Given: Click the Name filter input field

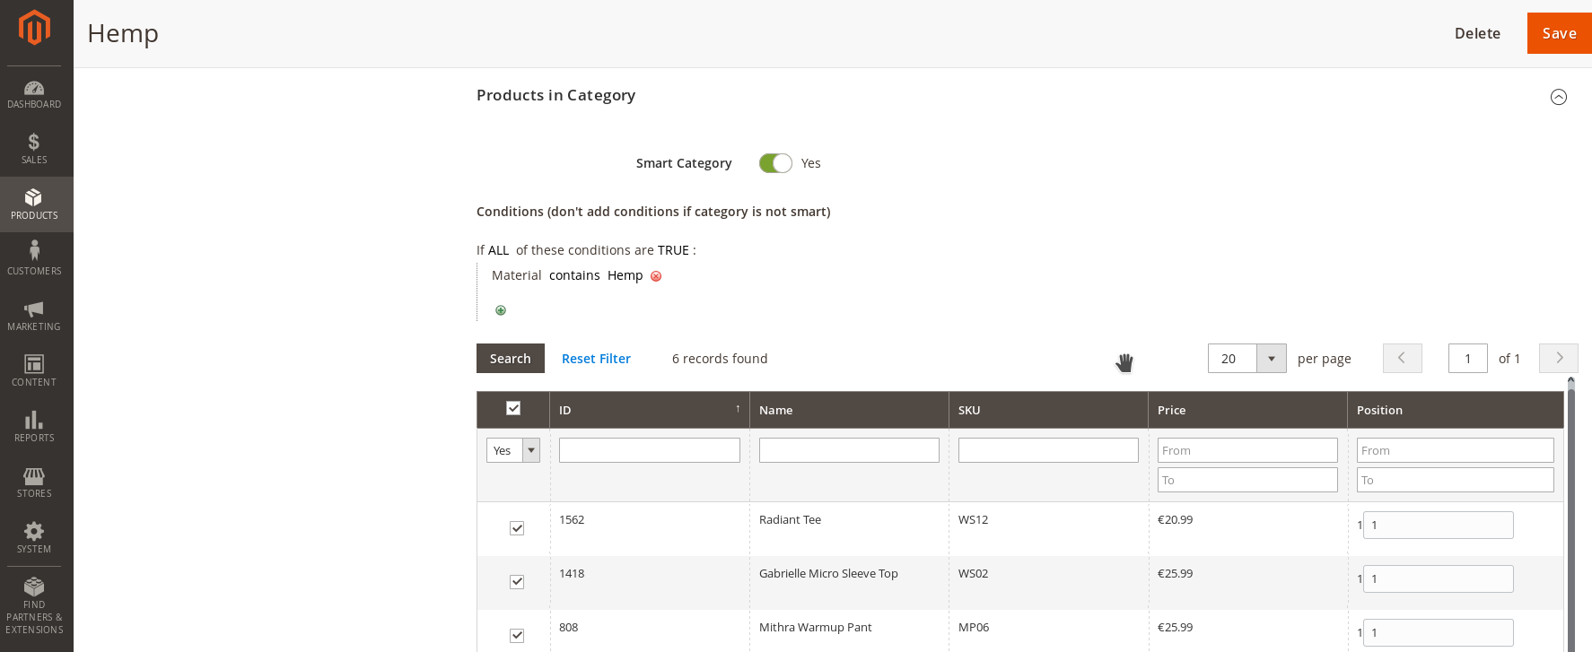Looking at the screenshot, I should 849,450.
